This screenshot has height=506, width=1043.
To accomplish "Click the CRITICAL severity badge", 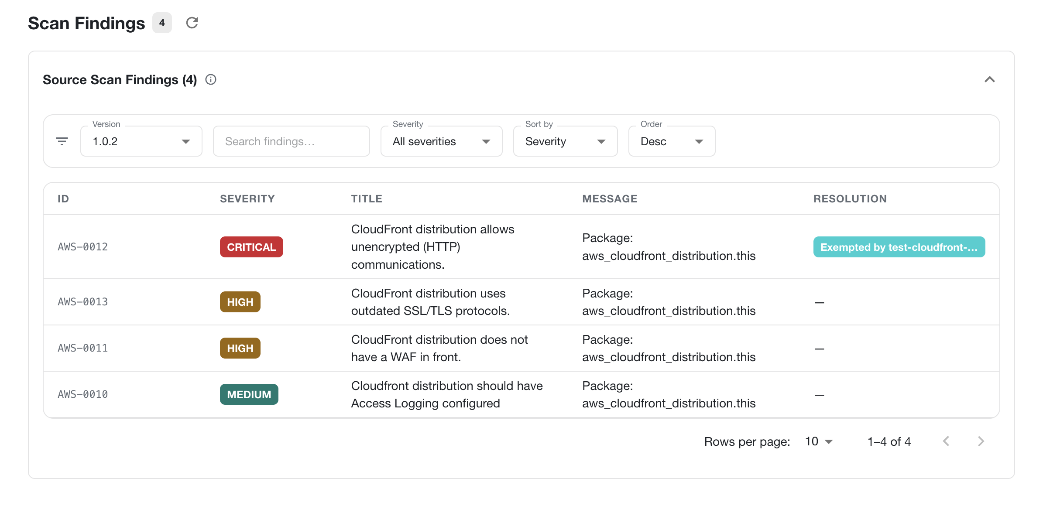I will (251, 247).
